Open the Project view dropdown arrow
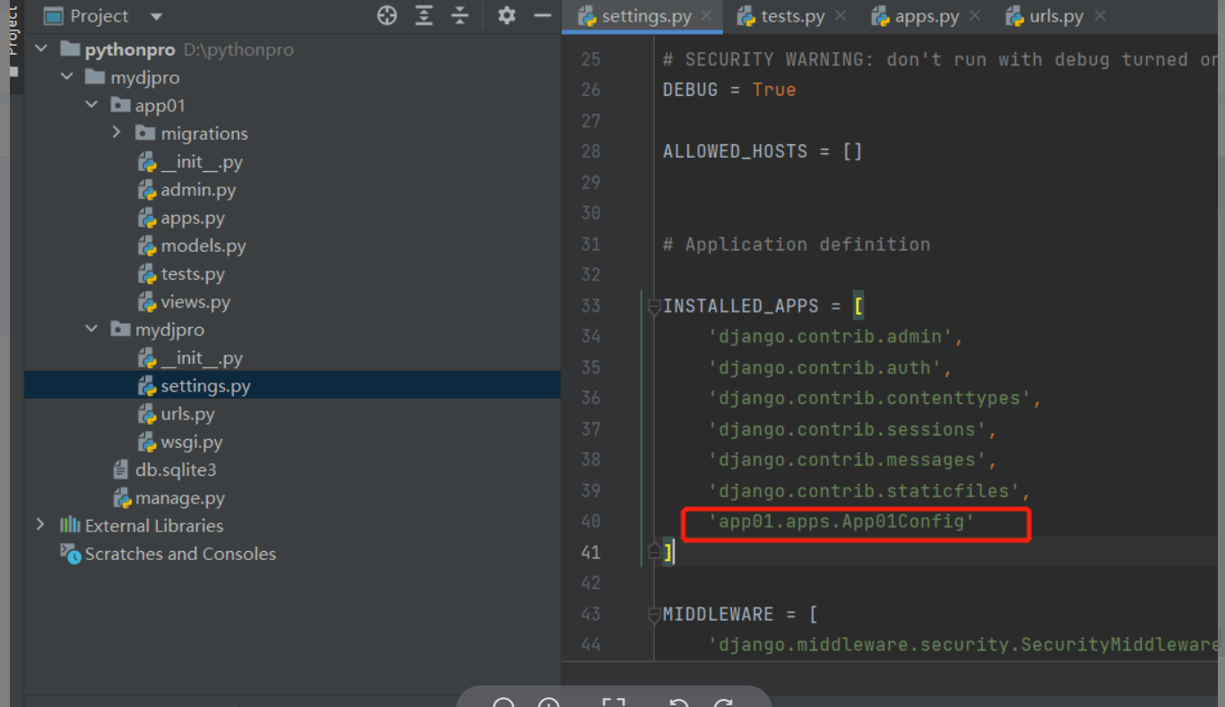 pos(157,16)
